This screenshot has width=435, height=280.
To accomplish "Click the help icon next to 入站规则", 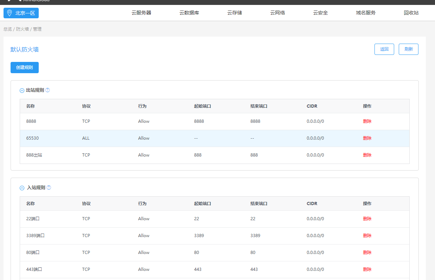I will coord(49,187).
